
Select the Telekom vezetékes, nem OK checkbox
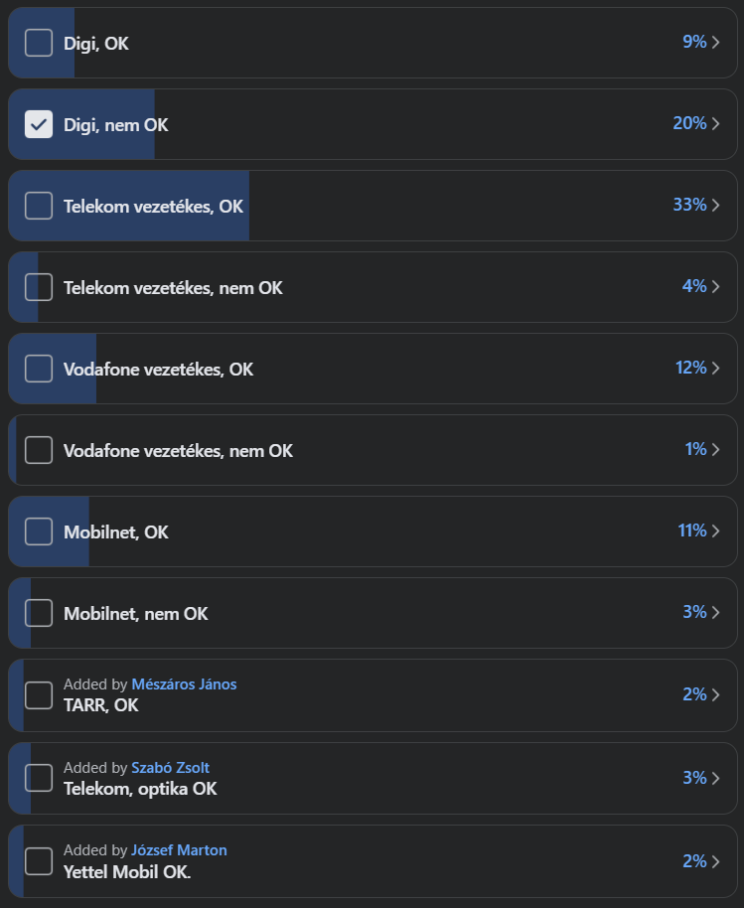tap(39, 287)
